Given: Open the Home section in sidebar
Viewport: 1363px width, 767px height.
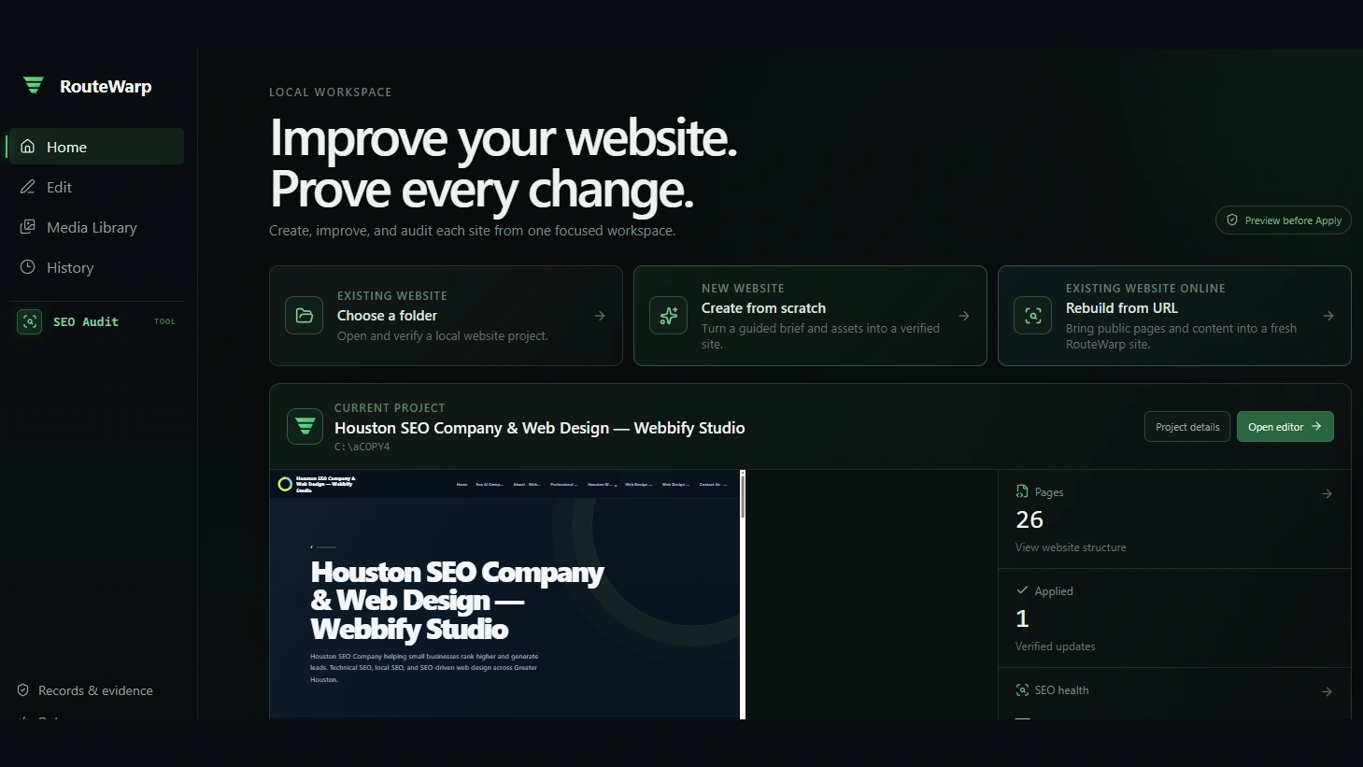Looking at the screenshot, I should click(96, 147).
